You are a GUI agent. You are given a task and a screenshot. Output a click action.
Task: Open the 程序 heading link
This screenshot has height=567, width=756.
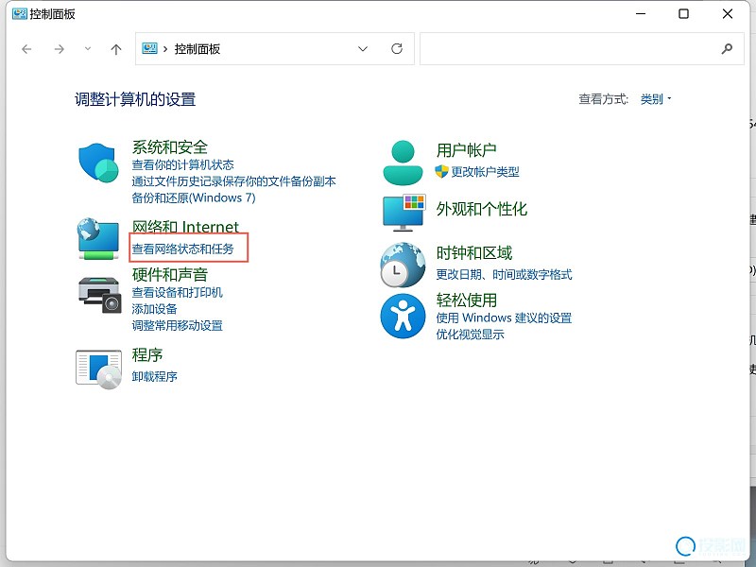(147, 355)
